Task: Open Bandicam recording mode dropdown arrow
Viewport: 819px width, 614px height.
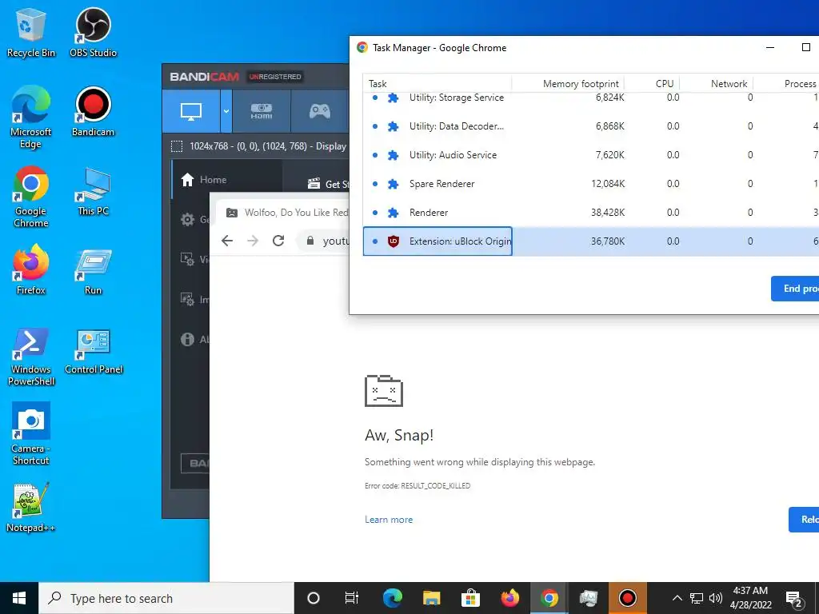Action: coord(226,111)
